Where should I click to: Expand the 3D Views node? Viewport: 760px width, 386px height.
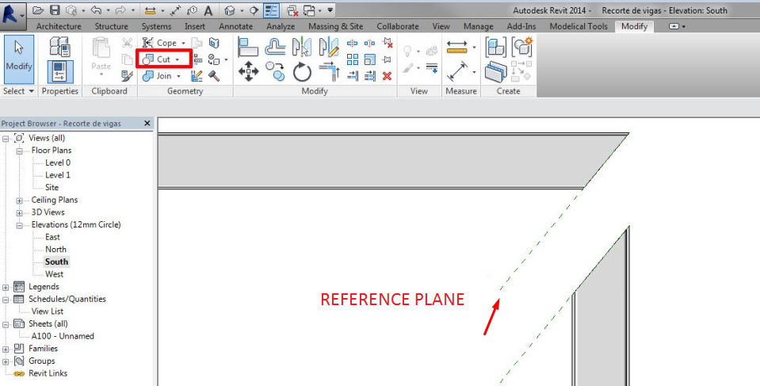point(19,213)
